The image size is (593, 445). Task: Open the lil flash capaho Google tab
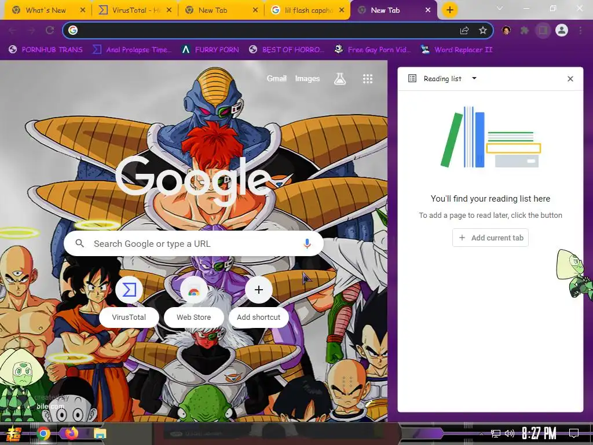[x=309, y=10]
